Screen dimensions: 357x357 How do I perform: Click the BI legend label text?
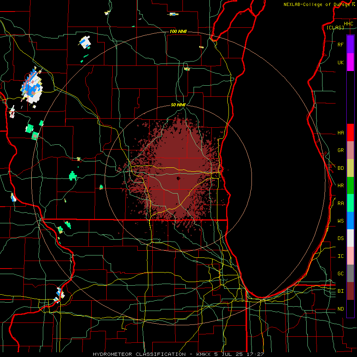click(340, 291)
